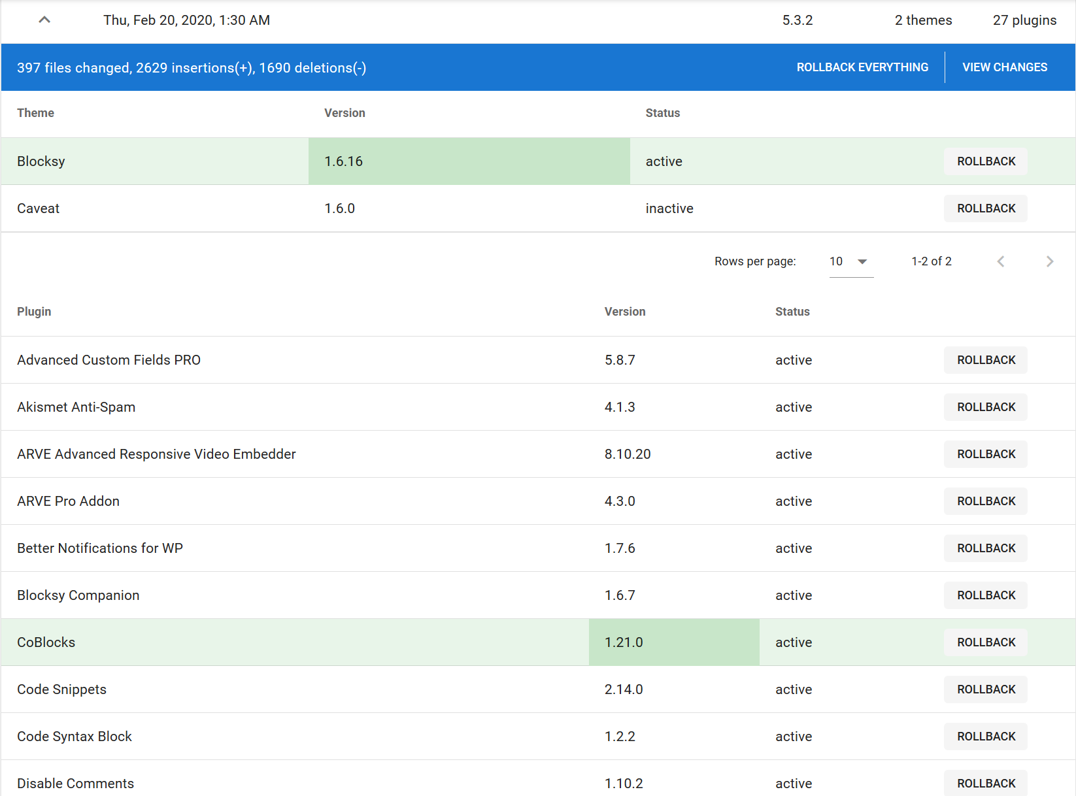Select CoBlocks version 1.21.0 cell
This screenshot has width=1076, height=796.
coord(674,642)
